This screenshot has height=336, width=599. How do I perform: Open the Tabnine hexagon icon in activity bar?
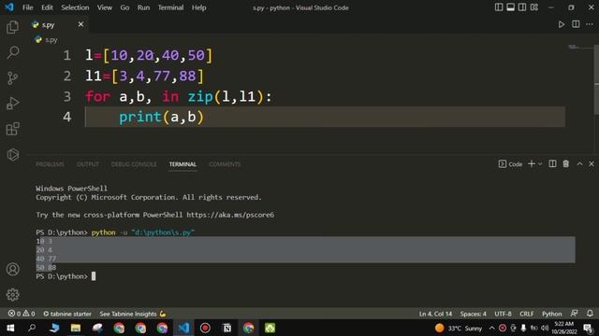[x=12, y=155]
